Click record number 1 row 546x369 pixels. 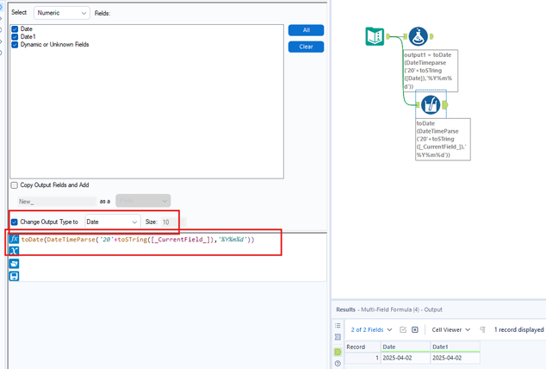363,358
